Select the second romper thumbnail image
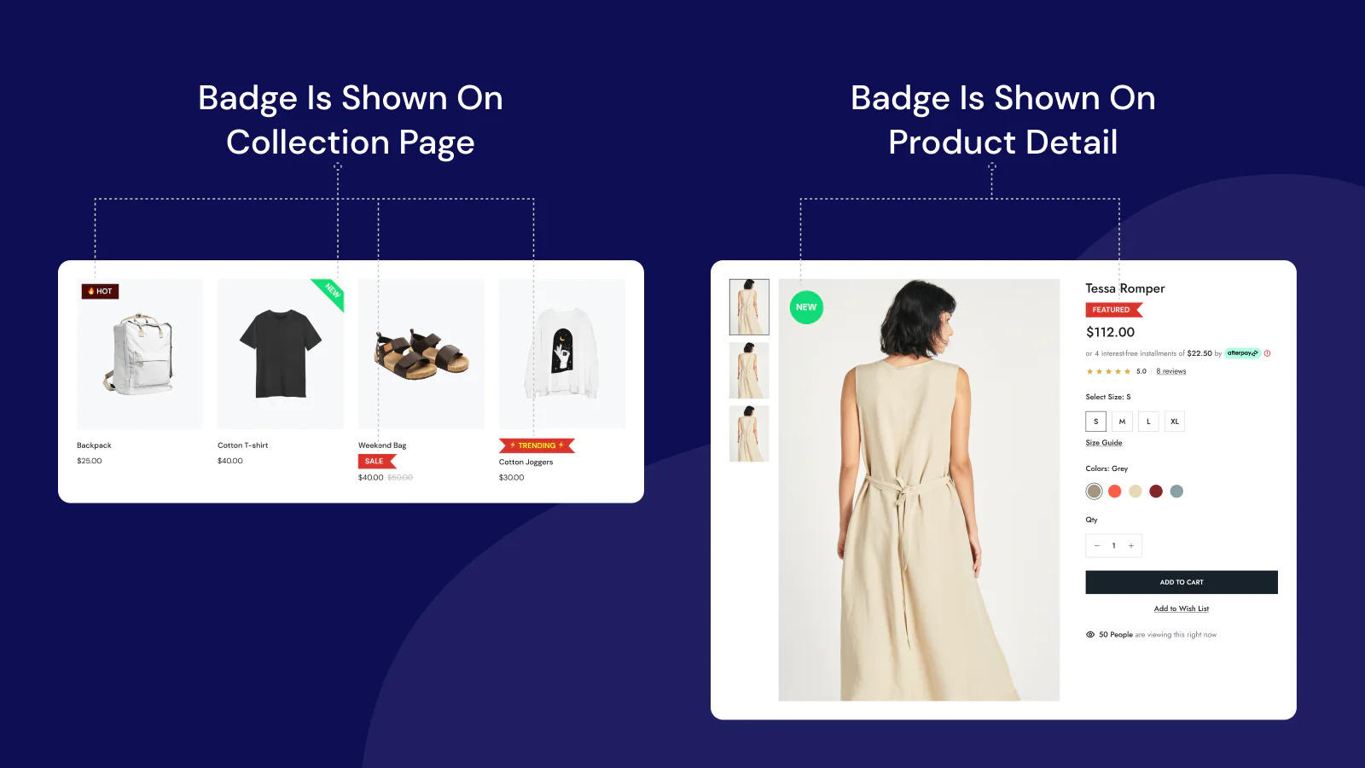The image size is (1365, 768). pyautogui.click(x=749, y=370)
